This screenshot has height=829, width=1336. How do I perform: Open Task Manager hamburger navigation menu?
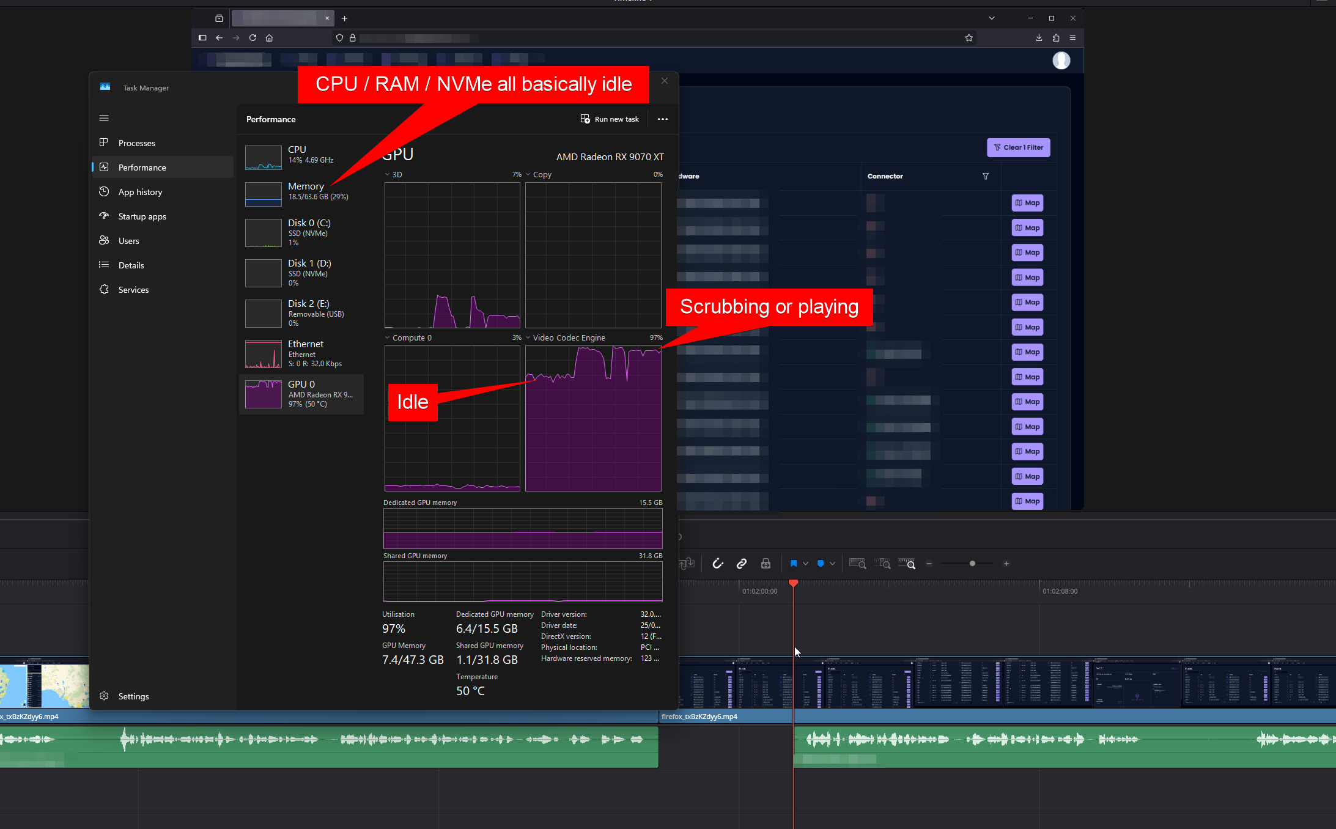pos(104,118)
